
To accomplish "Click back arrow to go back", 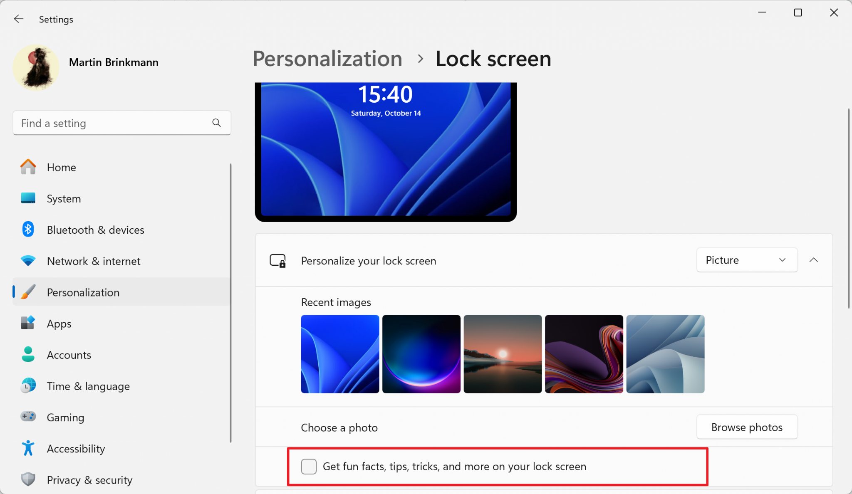I will pos(17,19).
